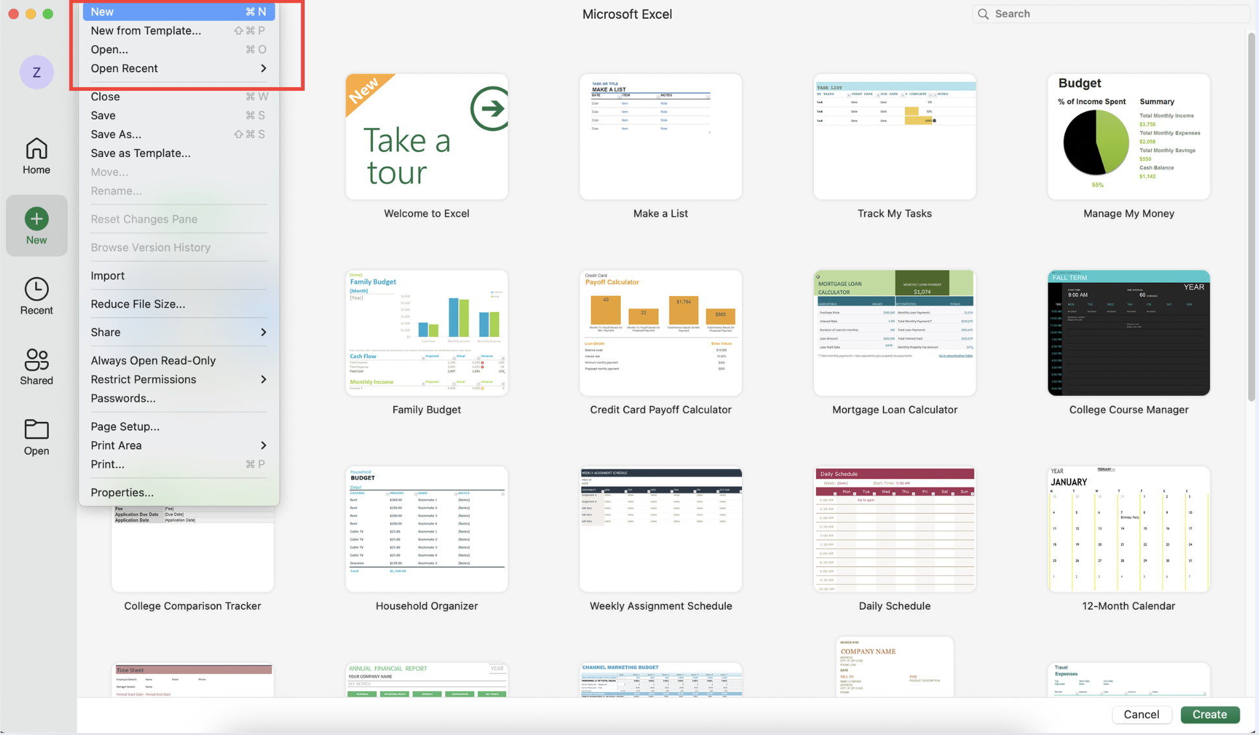Click in the Search field
The height and width of the screenshot is (735, 1259).
point(1111,14)
